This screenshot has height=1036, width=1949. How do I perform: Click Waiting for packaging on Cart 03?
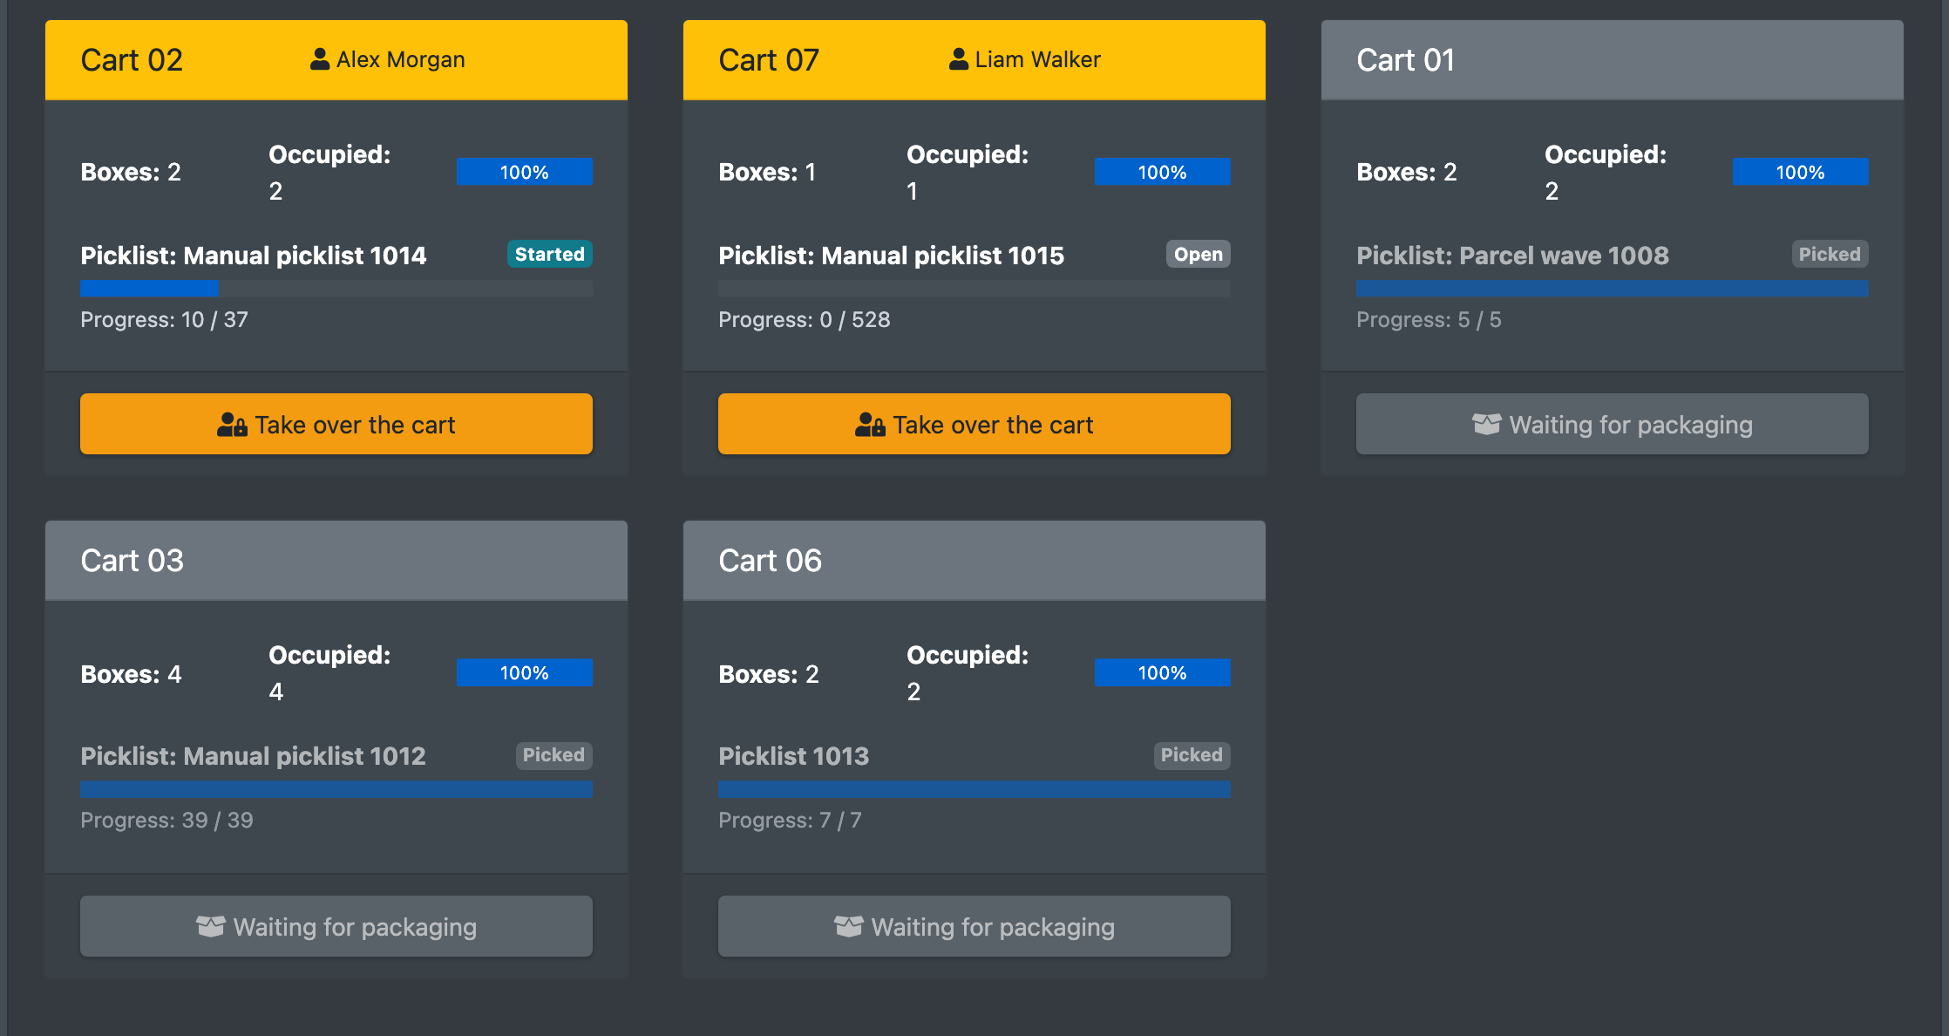click(336, 926)
